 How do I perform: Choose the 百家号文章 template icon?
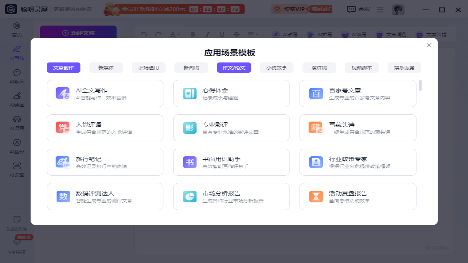(x=316, y=93)
